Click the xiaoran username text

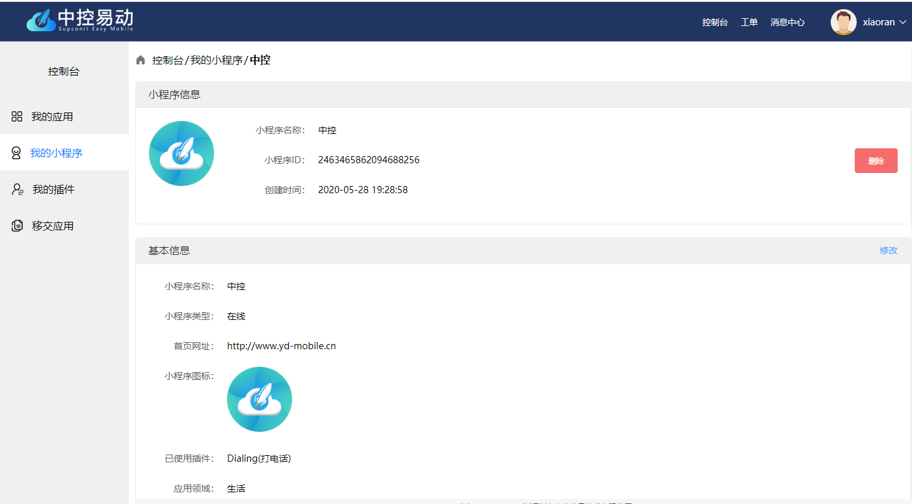[x=879, y=22]
